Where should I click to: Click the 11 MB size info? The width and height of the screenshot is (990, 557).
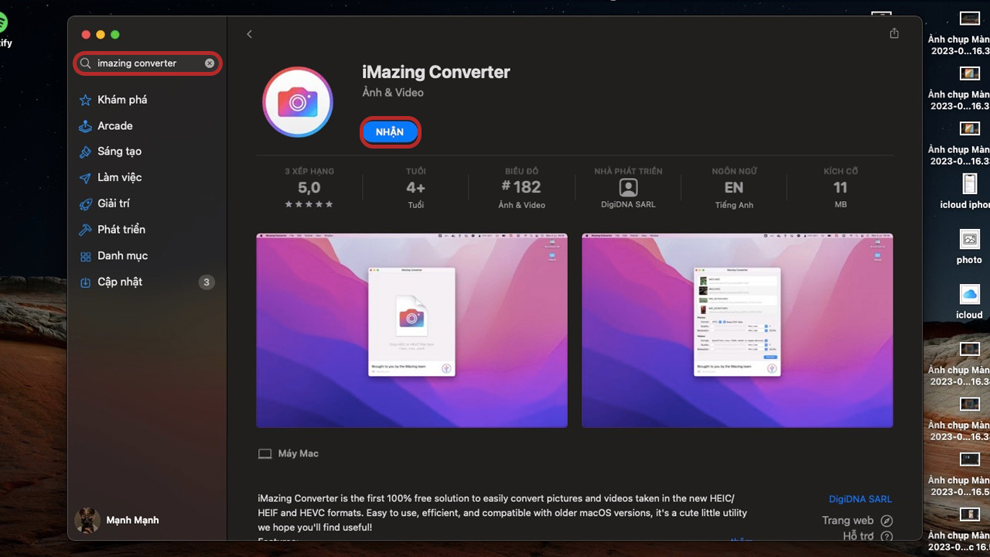[x=841, y=188]
